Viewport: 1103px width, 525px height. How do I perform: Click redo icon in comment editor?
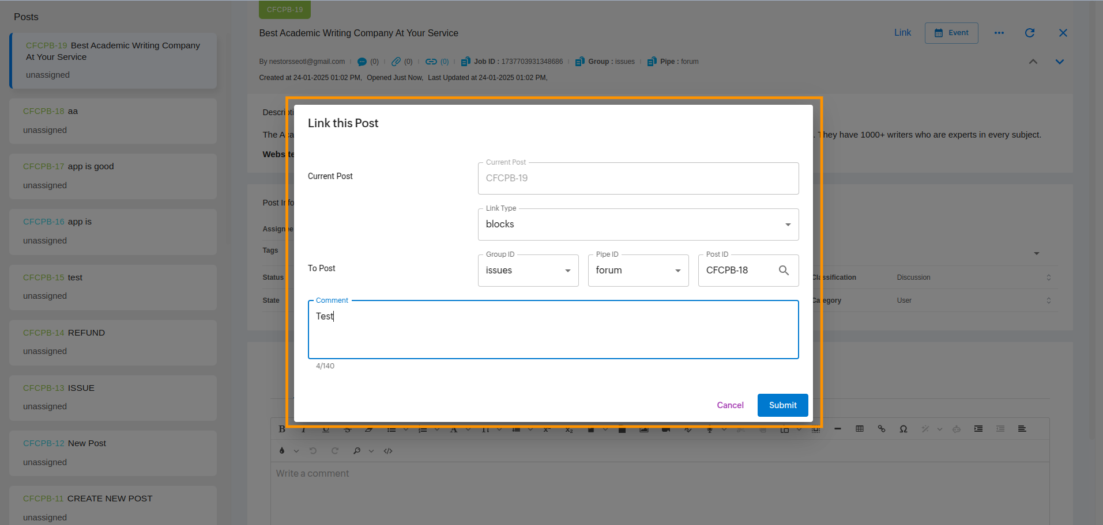[335, 451]
